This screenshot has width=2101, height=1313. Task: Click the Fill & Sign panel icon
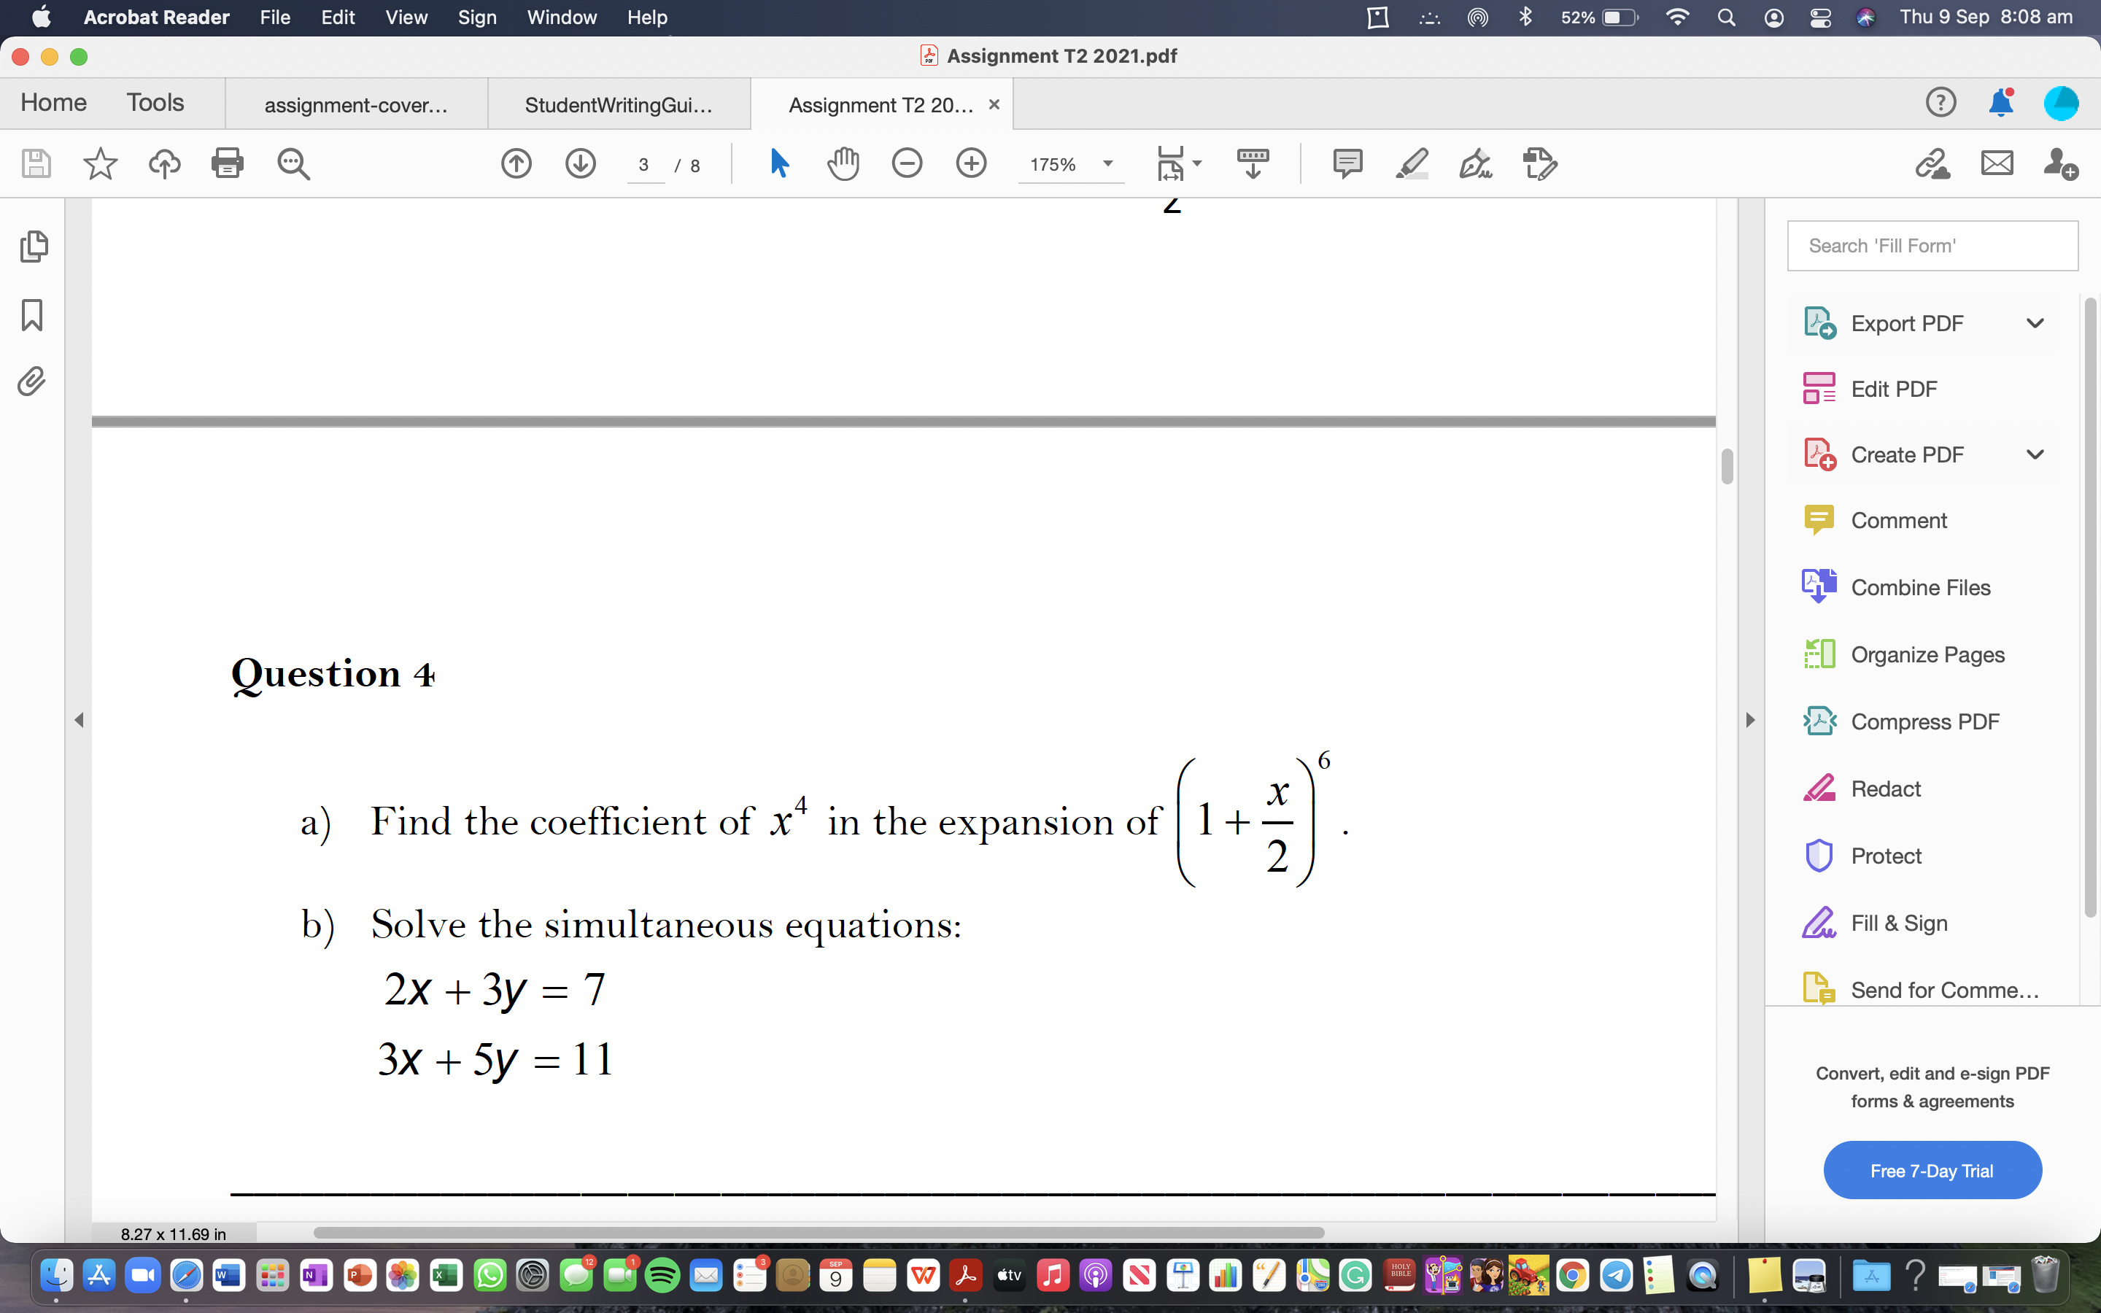[1822, 921]
